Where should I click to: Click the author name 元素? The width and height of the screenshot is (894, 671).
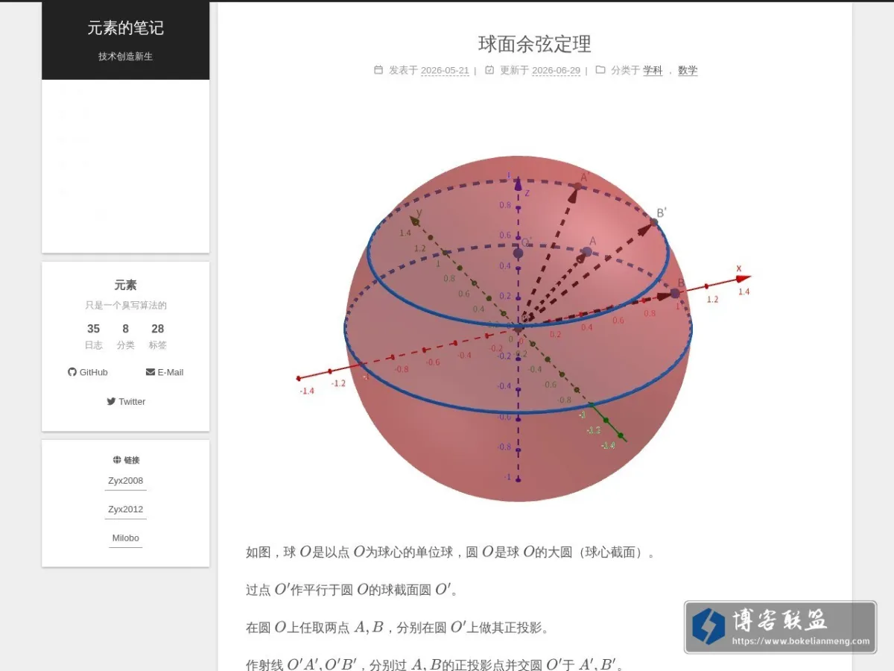point(125,285)
